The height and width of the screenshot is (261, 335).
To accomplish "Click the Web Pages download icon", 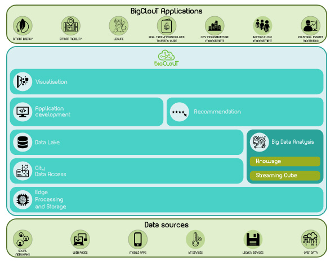I will pos(80,239).
